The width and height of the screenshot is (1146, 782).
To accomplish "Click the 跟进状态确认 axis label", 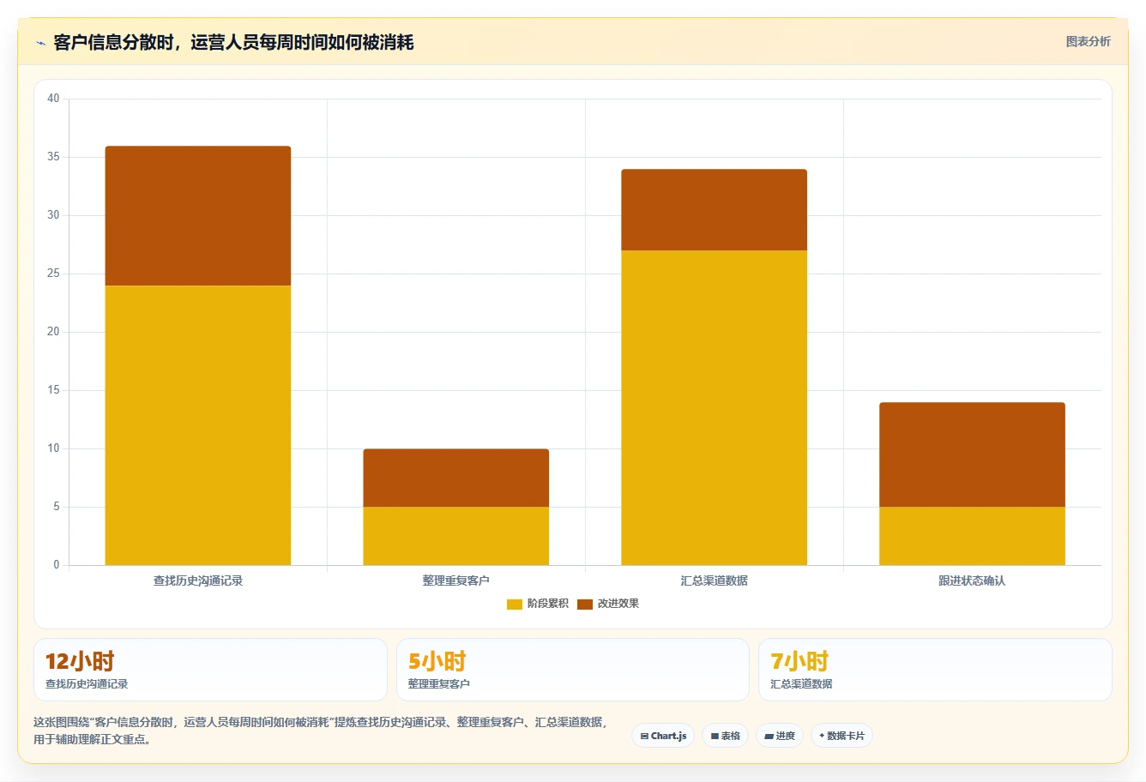I will 973,580.
